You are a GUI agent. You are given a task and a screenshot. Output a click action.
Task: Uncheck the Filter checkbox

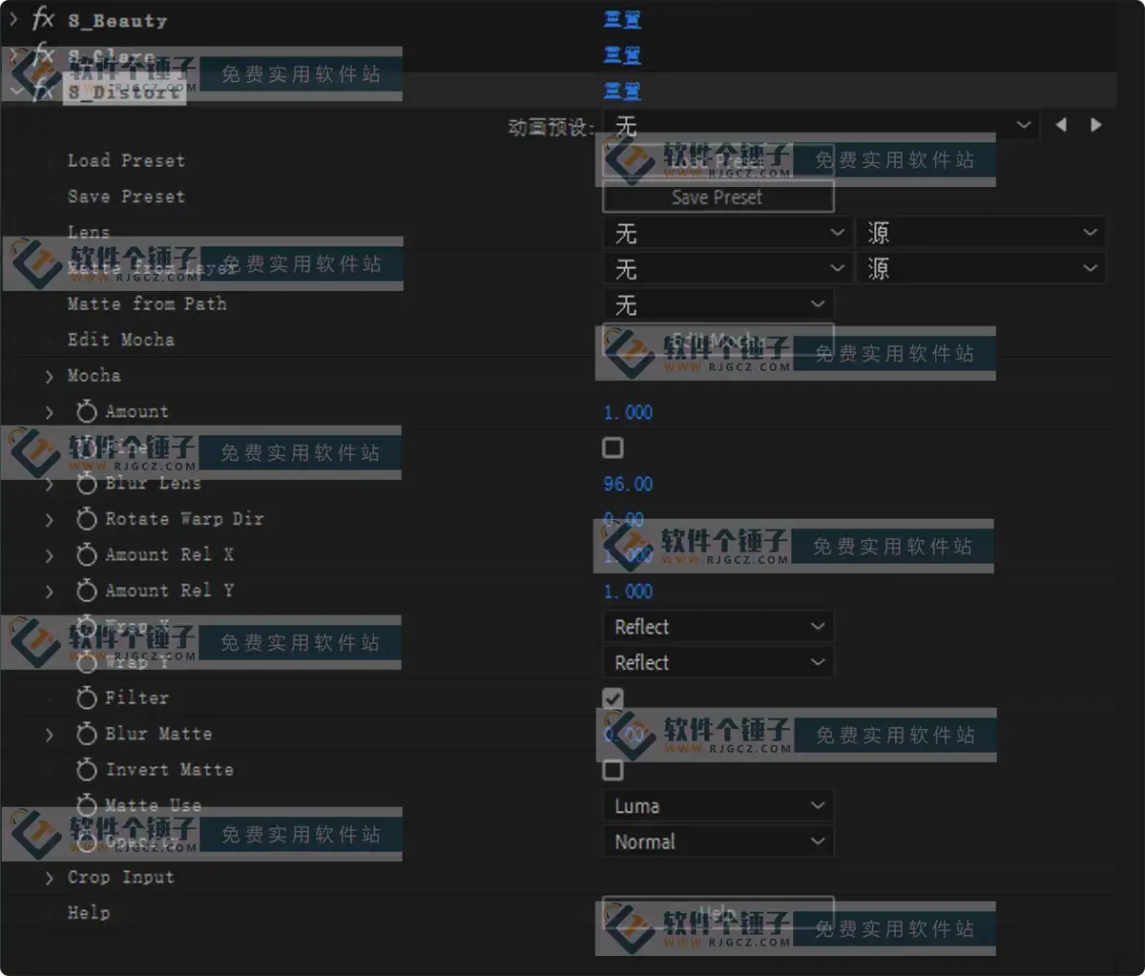point(613,698)
